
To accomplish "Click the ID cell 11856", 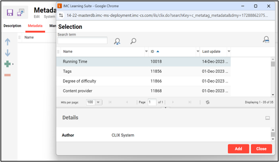I will tap(156, 71).
